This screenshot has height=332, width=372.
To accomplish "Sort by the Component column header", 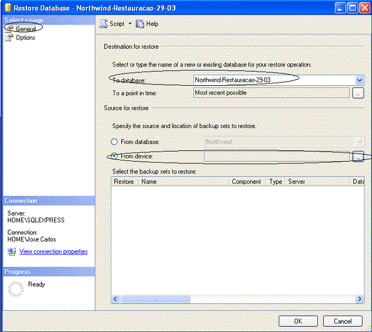I will tap(247, 182).
